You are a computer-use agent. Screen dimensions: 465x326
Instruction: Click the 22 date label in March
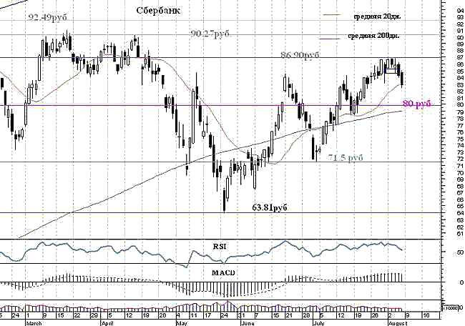tap(77, 316)
